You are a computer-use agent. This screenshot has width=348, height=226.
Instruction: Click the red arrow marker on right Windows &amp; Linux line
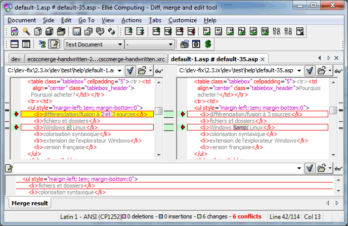[x=183, y=127]
